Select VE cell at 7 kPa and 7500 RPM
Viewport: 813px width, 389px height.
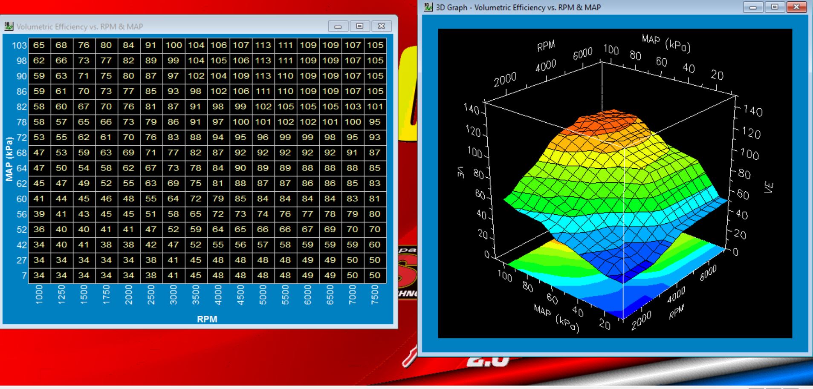pos(375,276)
